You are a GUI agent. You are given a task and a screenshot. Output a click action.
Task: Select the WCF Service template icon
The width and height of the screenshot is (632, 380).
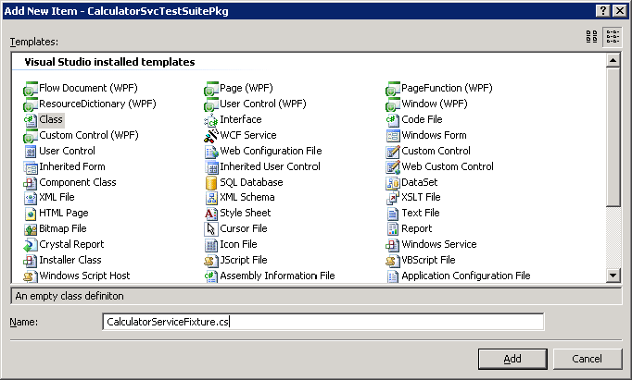tap(210, 136)
